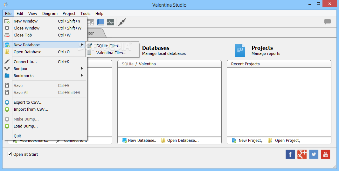
Task: Click the plug icon beside Connect to... in the menu
Action: pos(7,62)
